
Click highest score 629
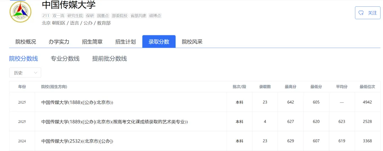(291, 141)
